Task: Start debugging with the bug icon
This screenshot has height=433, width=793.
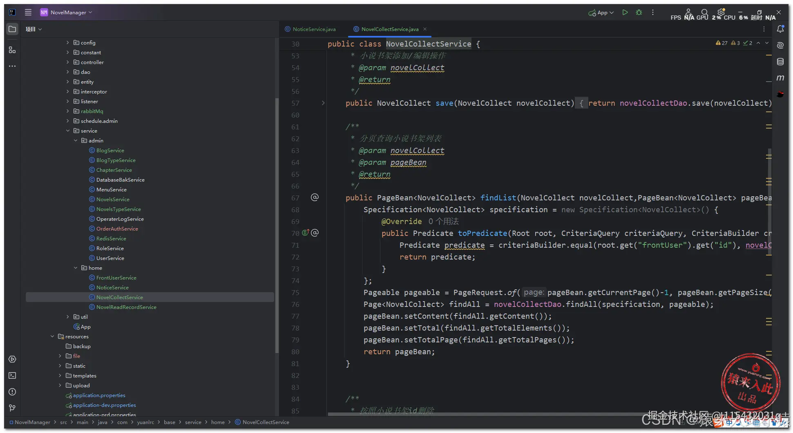Action: (639, 13)
